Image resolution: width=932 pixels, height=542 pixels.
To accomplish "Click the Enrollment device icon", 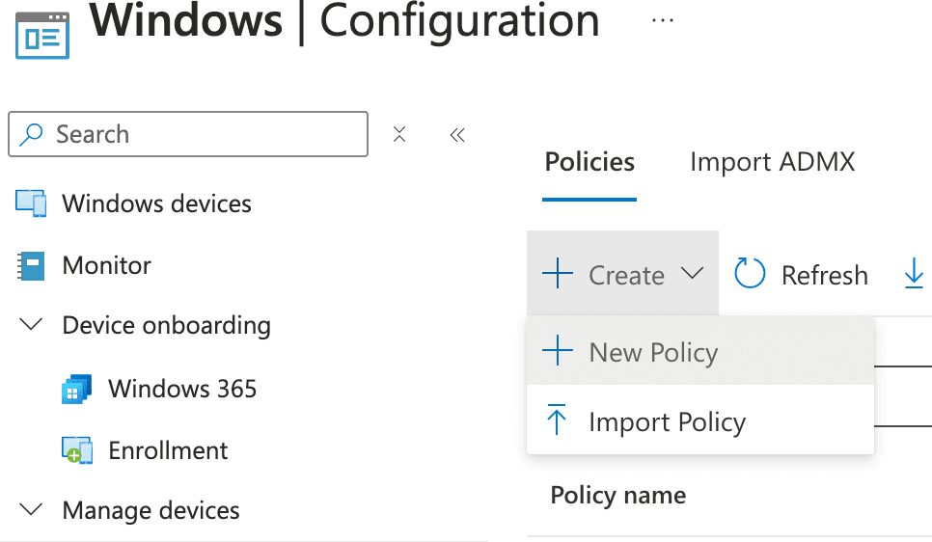I will coord(76,450).
